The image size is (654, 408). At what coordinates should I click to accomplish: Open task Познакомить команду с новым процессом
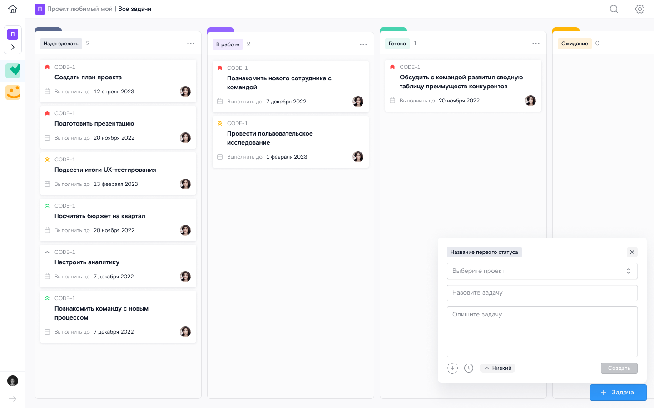click(118, 317)
